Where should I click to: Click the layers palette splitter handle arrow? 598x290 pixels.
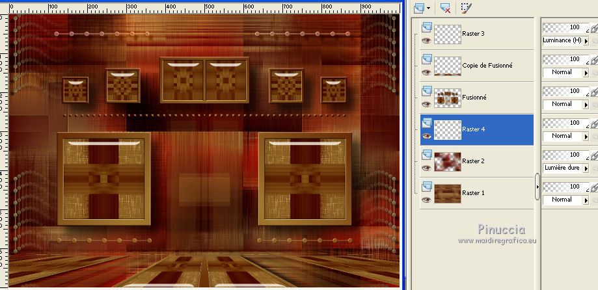tap(537, 187)
